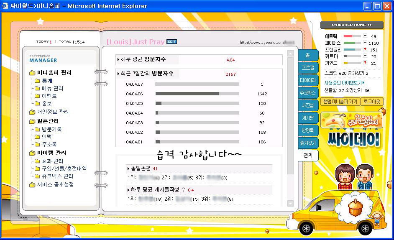This screenshot has width=394, height=240.
Task: Open the 즐겨찾기 tab
Action: pyautogui.click(x=308, y=143)
